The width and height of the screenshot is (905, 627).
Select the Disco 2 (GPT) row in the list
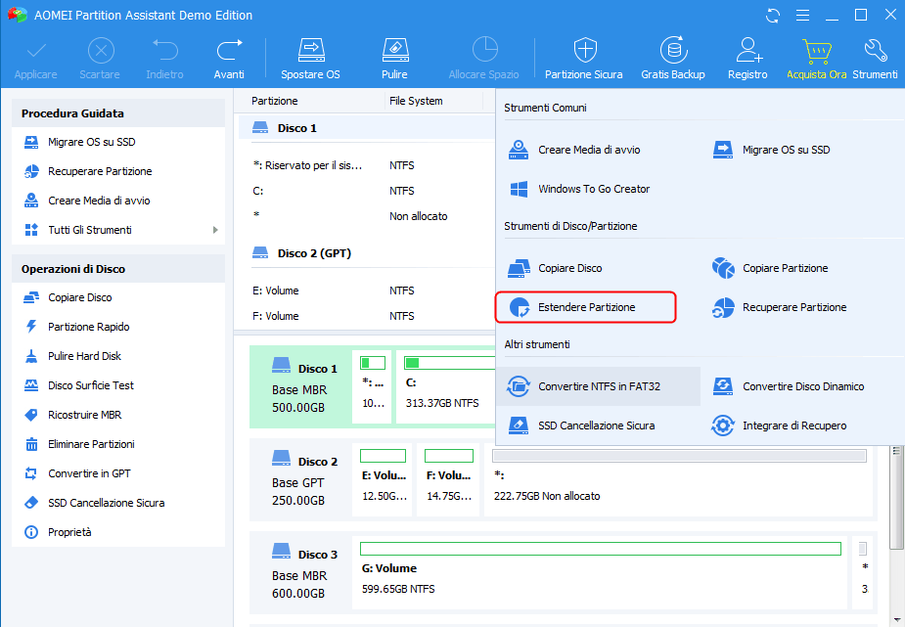point(367,253)
